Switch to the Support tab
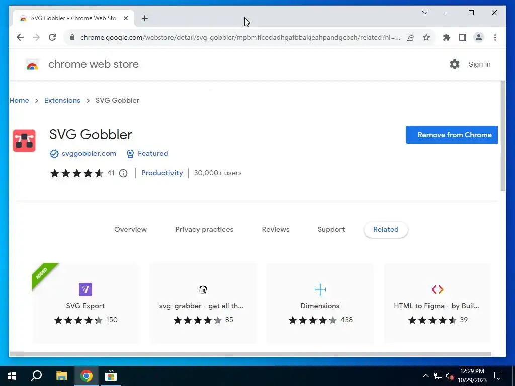 pos(331,229)
